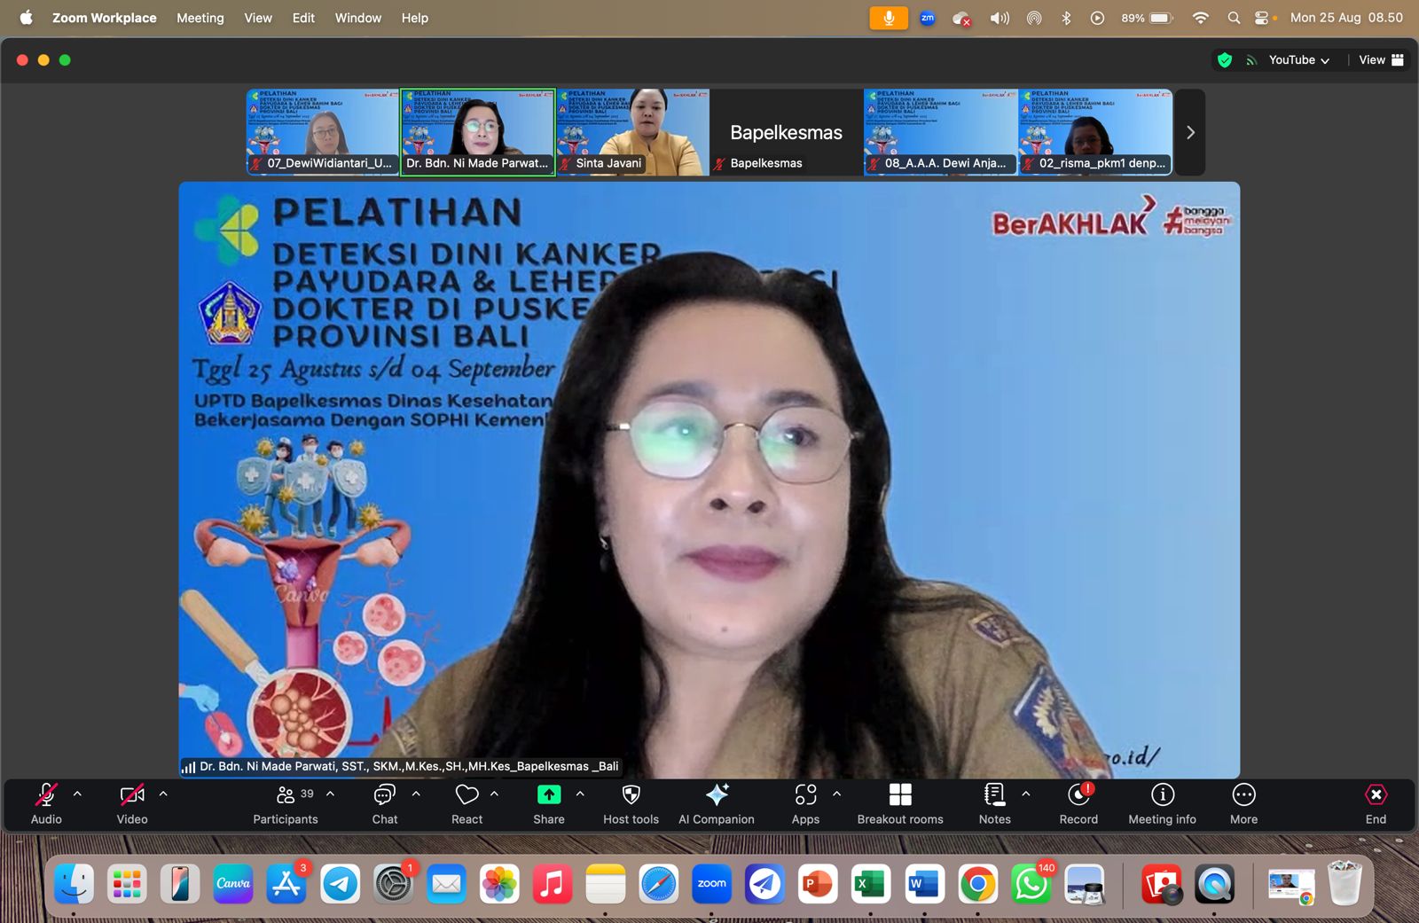This screenshot has height=923, width=1419.
Task: Expand the React options chevron
Action: (494, 794)
